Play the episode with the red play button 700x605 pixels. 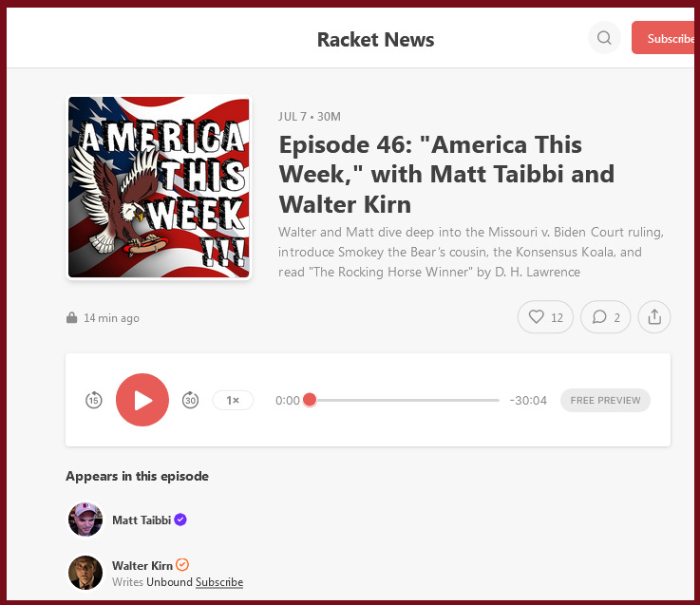coord(142,400)
